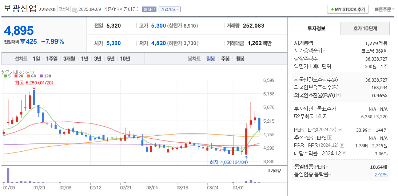Click the 상장주식수 value 36,338,727
The width and height of the screenshot is (398, 196).
377,59
